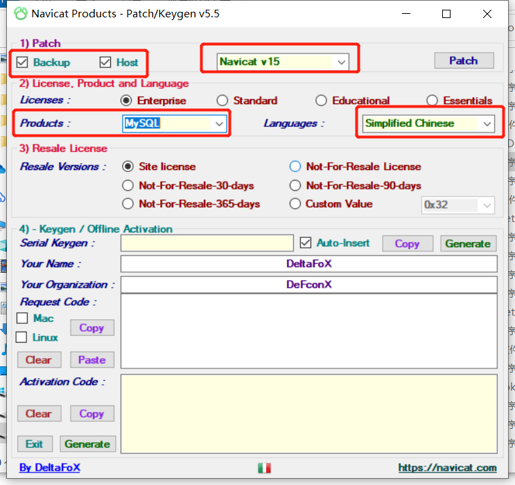Image resolution: width=515 pixels, height=485 pixels.
Task: Enable the Linux checkbox
Action: (x=21, y=337)
